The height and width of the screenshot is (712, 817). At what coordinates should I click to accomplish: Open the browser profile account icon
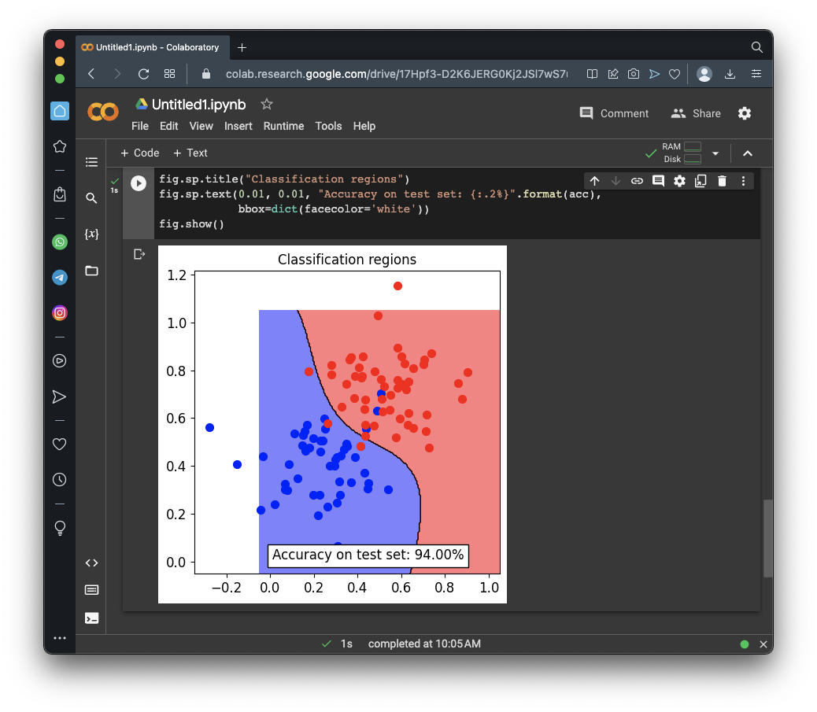(x=704, y=74)
